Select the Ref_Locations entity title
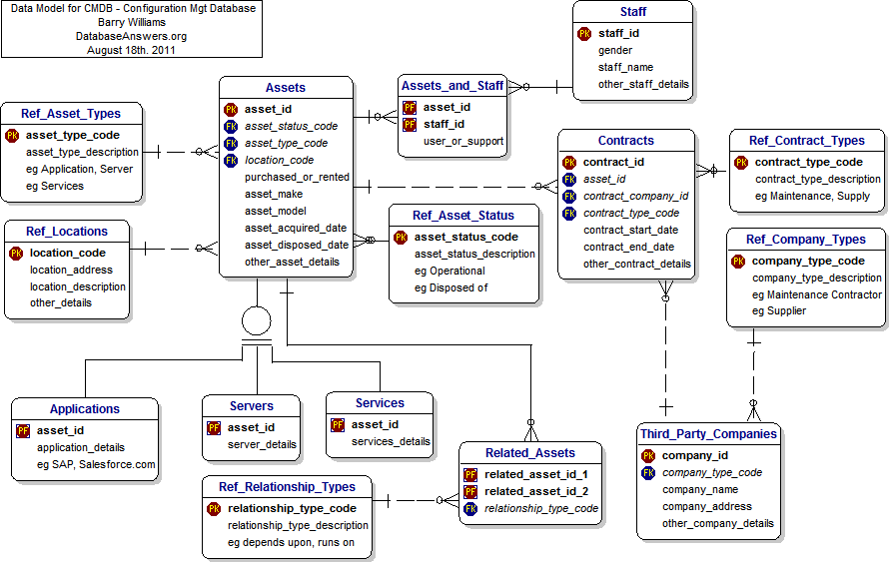891x564 pixels. [67, 232]
